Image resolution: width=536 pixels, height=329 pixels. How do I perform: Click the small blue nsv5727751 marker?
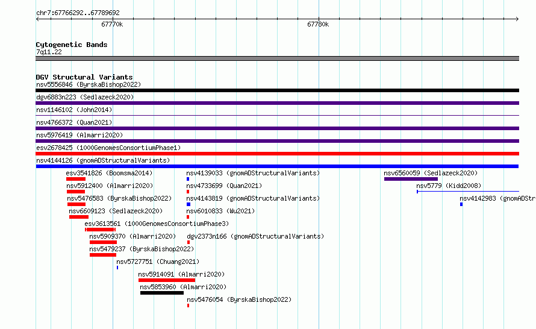(x=117, y=268)
